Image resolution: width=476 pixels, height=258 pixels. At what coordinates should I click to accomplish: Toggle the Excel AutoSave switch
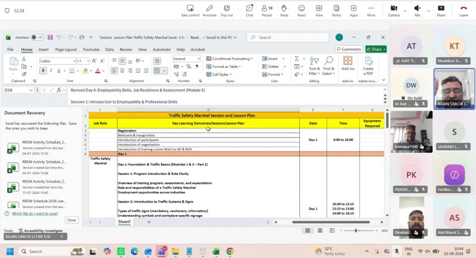pos(37,37)
